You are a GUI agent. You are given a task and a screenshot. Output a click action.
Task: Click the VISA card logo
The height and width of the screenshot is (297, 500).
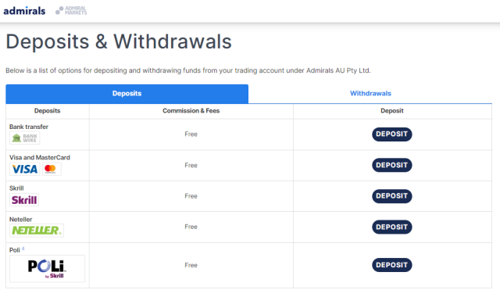click(24, 169)
